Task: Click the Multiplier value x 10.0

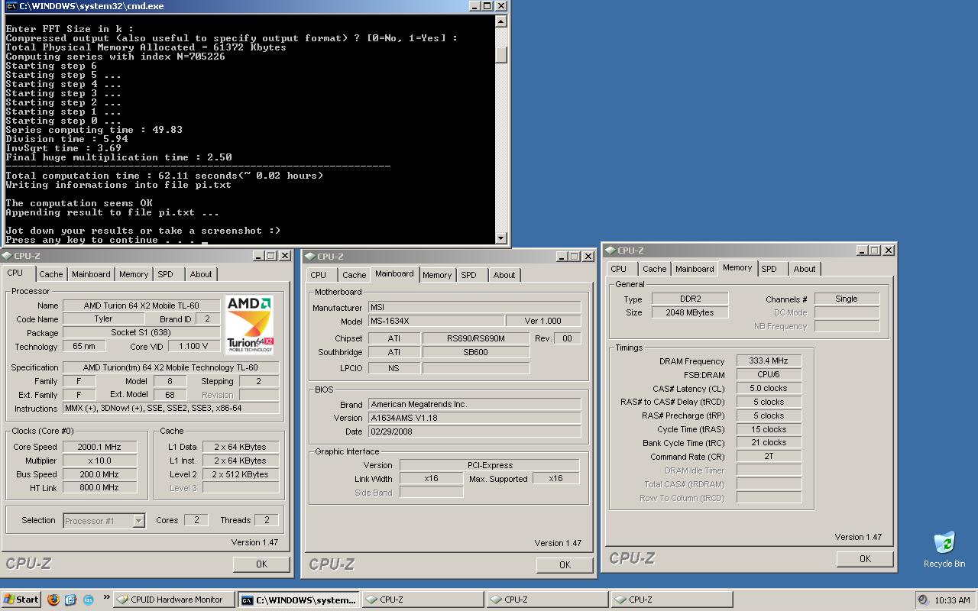Action: pos(99,461)
